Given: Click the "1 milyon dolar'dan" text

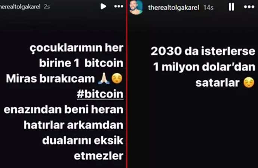Looking at the screenshot, I should click(204, 67).
